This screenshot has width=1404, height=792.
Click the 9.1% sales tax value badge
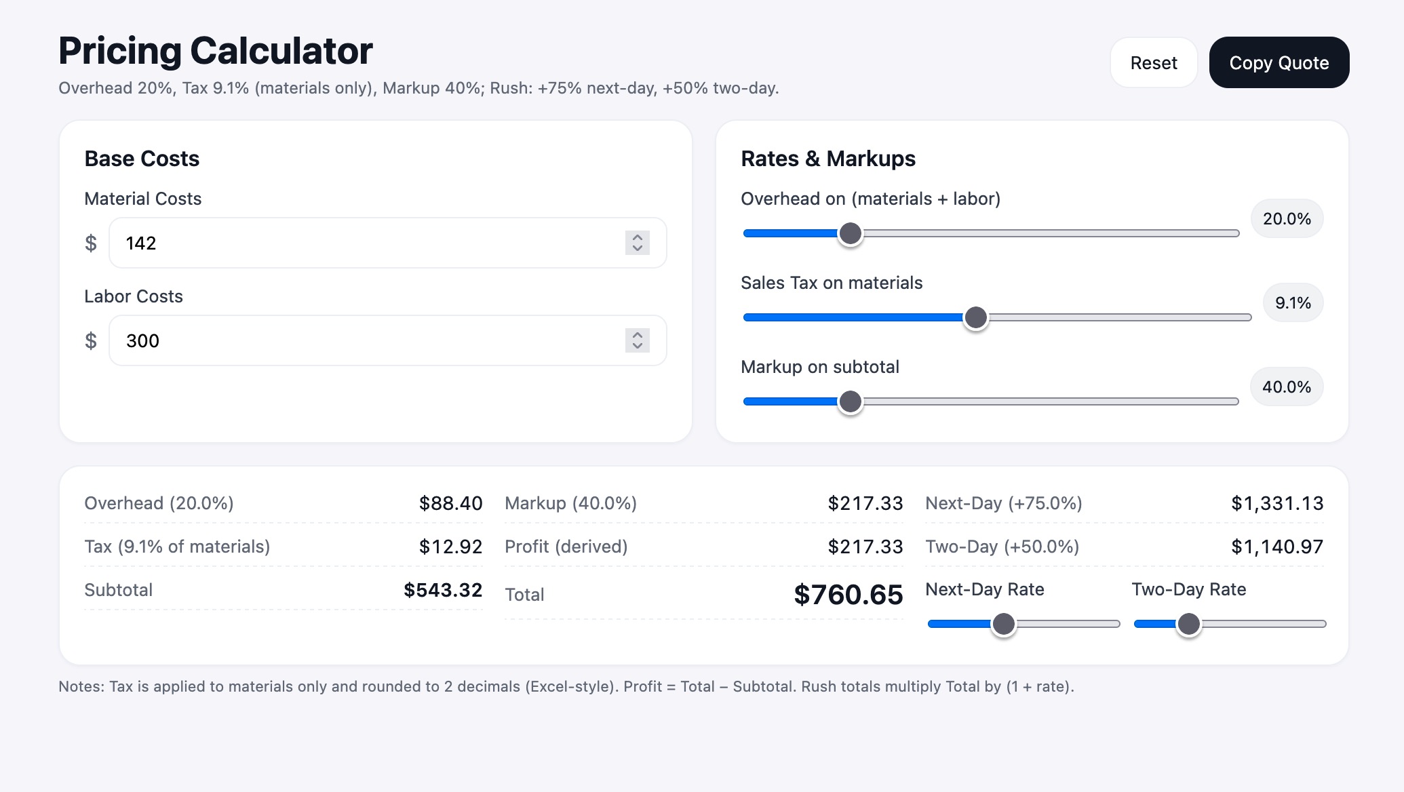point(1292,303)
